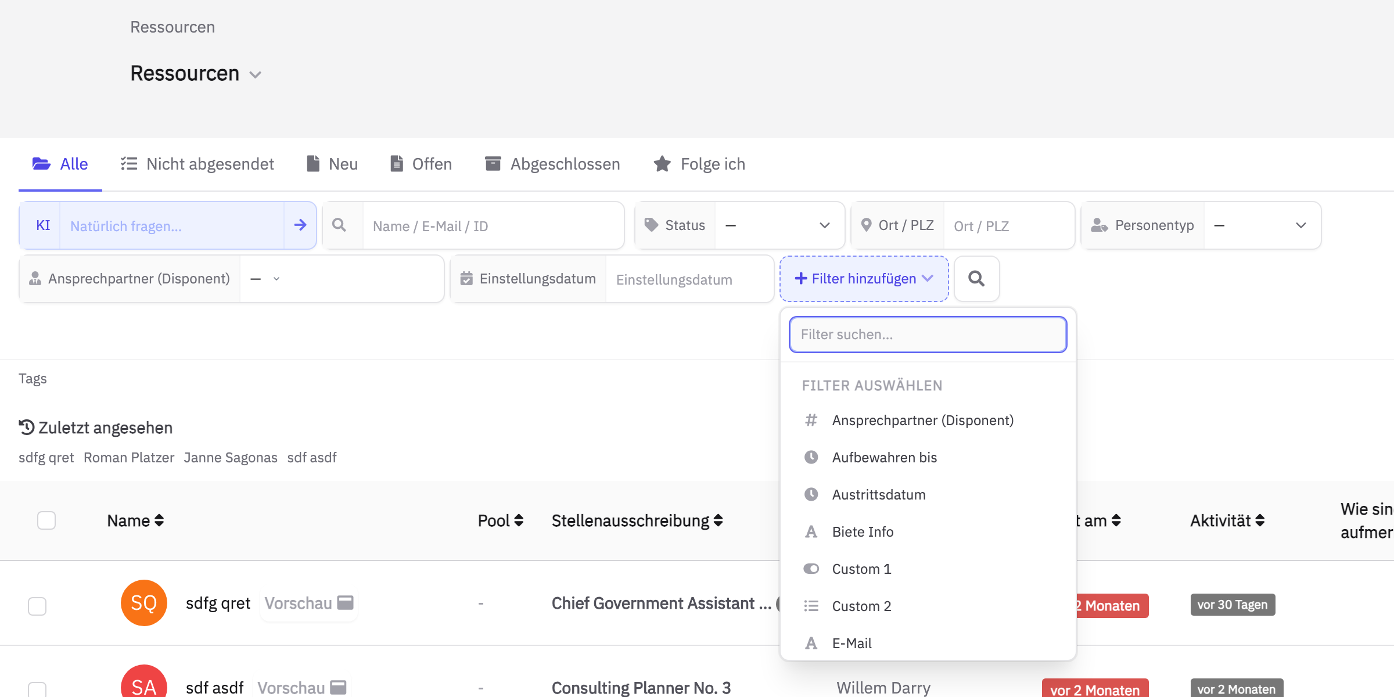Open Consulting Planner No. 3 job posting
This screenshot has width=1394, height=697.
641,688
